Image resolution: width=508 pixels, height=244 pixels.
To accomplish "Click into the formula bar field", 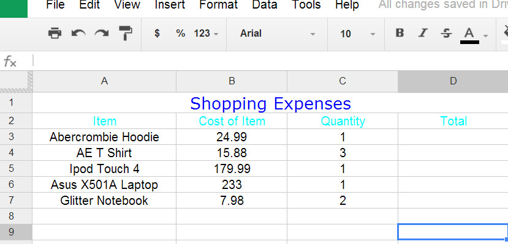I will tap(270, 61).
